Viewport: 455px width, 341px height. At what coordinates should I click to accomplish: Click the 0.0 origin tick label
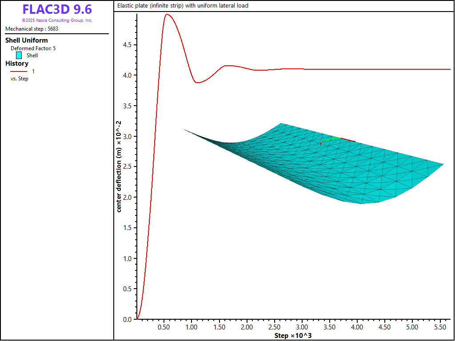(x=127, y=320)
